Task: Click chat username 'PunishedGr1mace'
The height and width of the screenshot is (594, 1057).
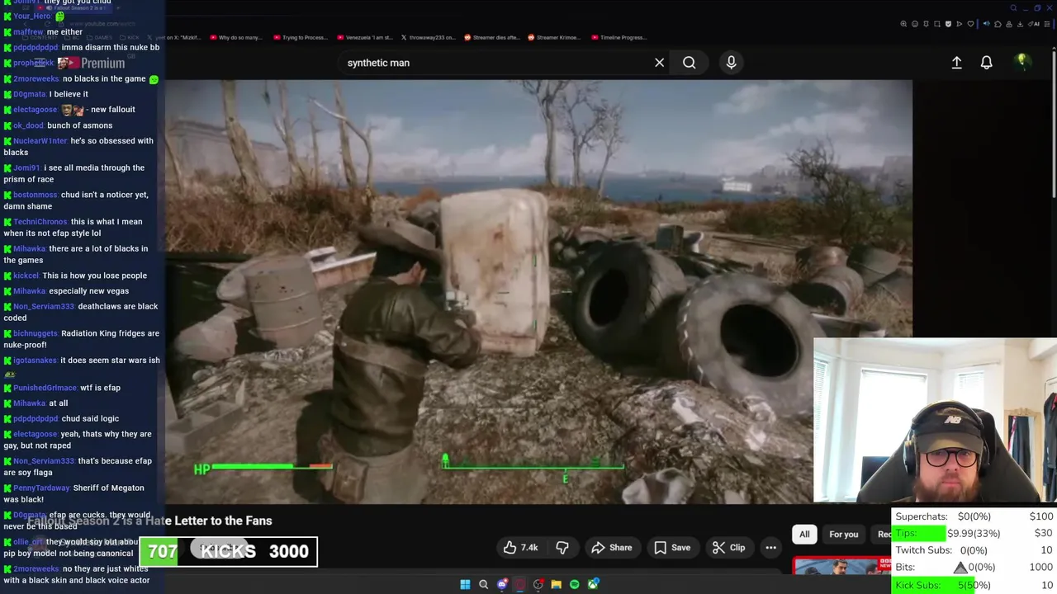Action: [x=45, y=388]
